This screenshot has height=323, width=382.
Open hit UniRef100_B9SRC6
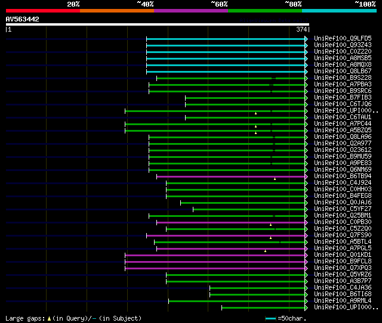point(343,91)
